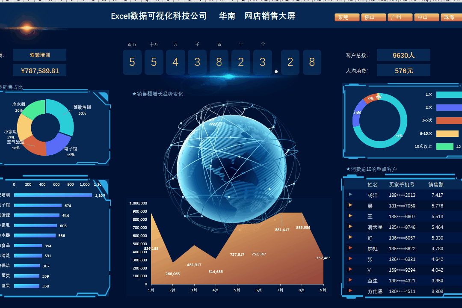Click the flag icon beside 方伟恩
This screenshot has width=462, height=308.
pos(350,291)
